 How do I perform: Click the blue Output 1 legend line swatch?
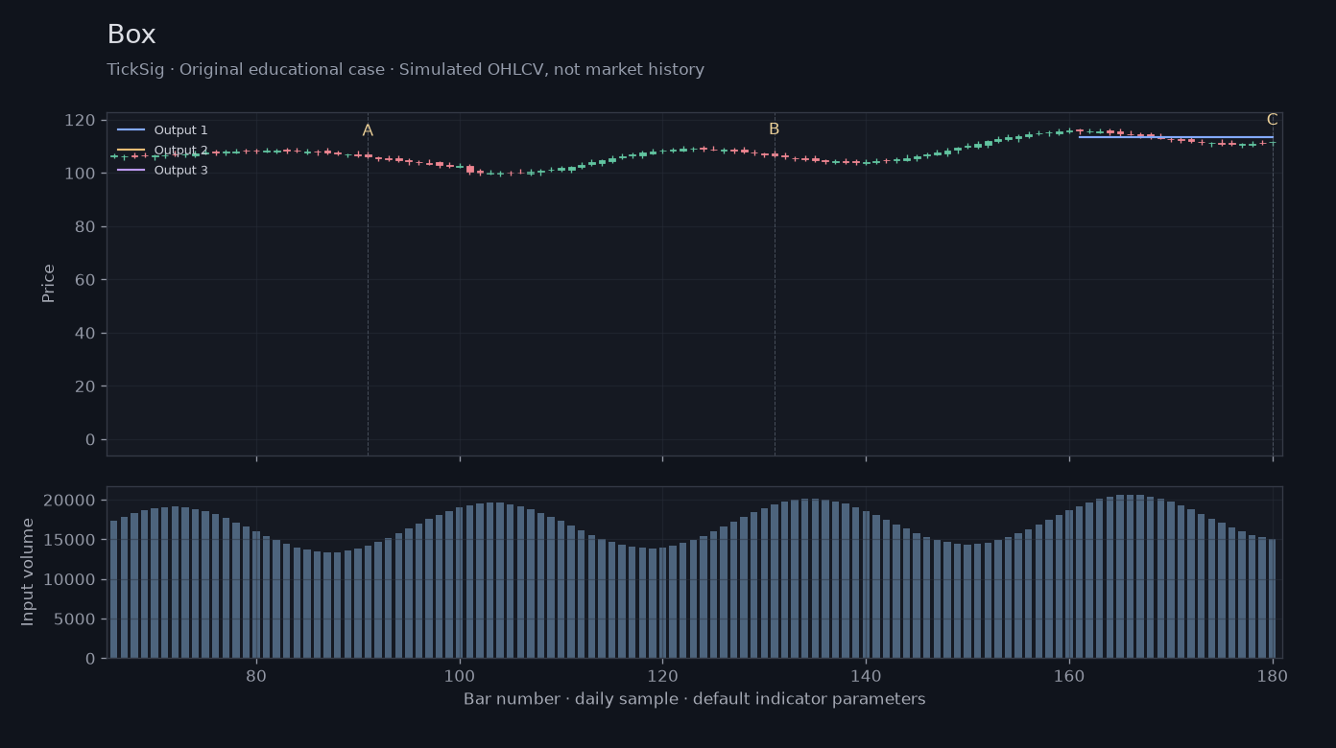click(131, 130)
